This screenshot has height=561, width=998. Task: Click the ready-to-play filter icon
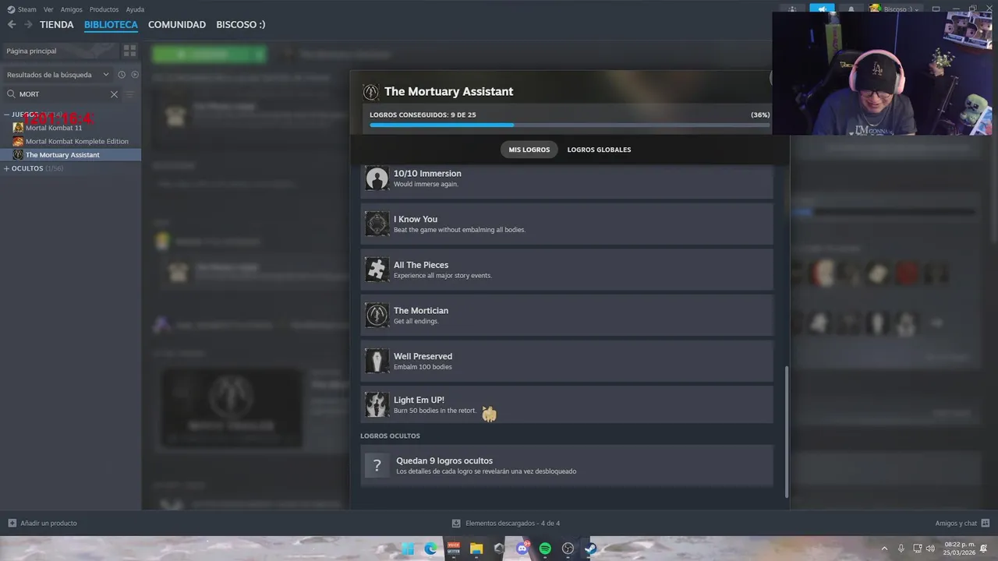pyautogui.click(x=135, y=75)
